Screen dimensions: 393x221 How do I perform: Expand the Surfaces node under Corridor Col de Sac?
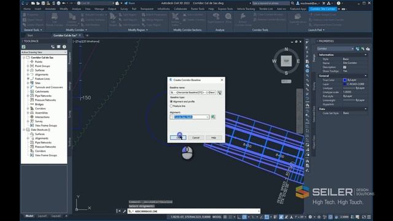click(x=28, y=70)
